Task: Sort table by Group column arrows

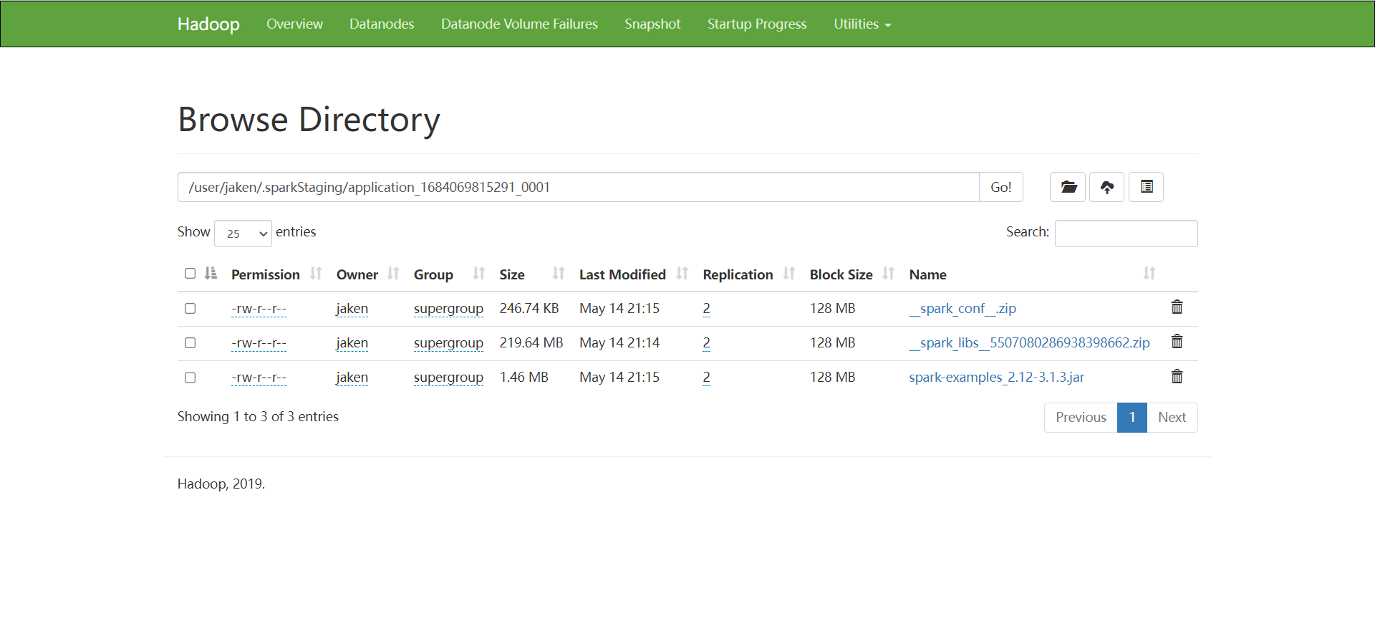Action: tap(479, 274)
